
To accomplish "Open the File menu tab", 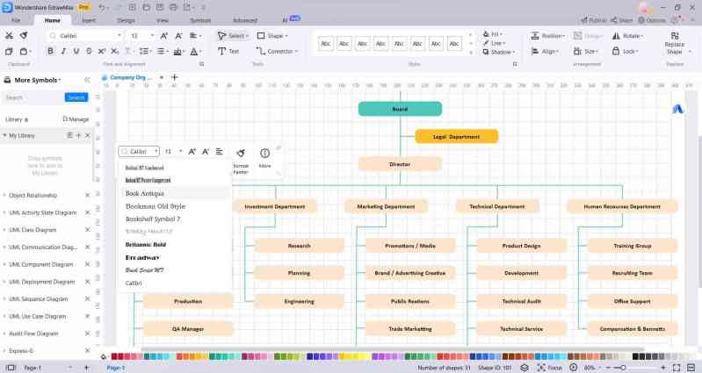I will 16,20.
